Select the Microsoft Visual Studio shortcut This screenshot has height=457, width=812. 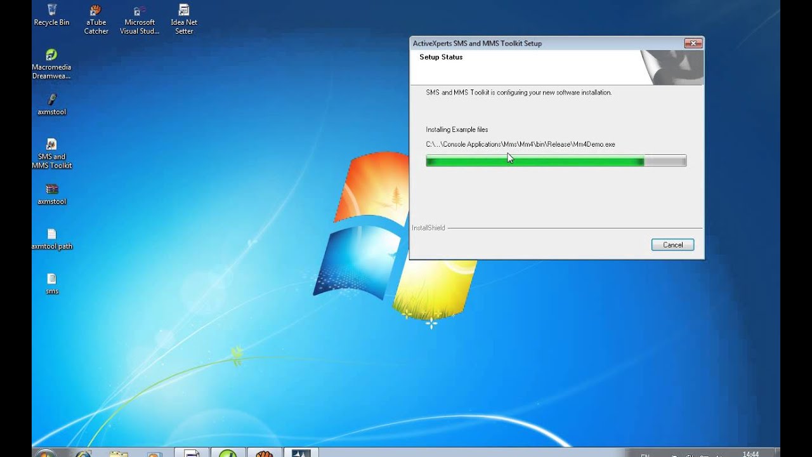coord(140,19)
